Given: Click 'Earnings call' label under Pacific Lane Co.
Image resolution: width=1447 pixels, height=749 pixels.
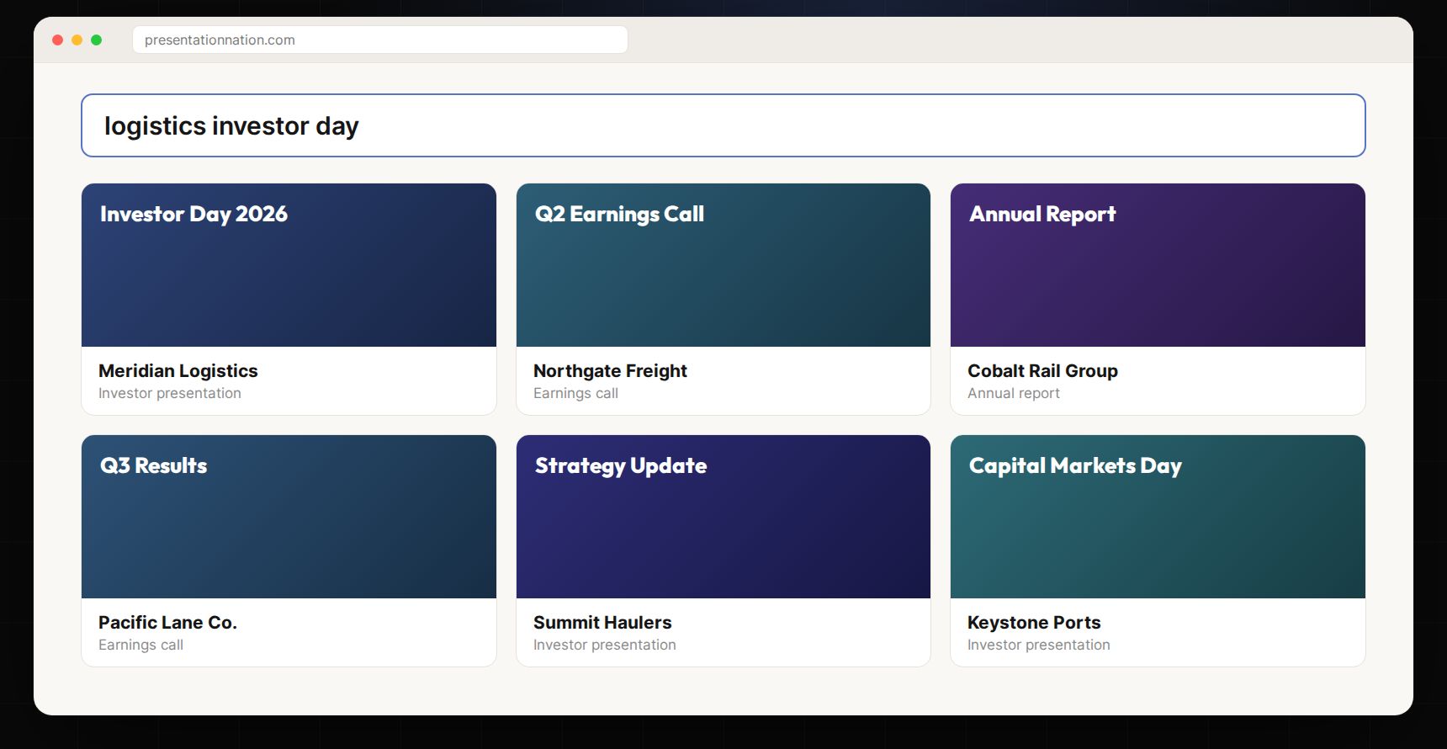Looking at the screenshot, I should pos(140,645).
